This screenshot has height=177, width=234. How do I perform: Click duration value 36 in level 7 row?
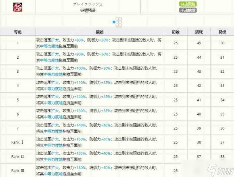click(222, 128)
